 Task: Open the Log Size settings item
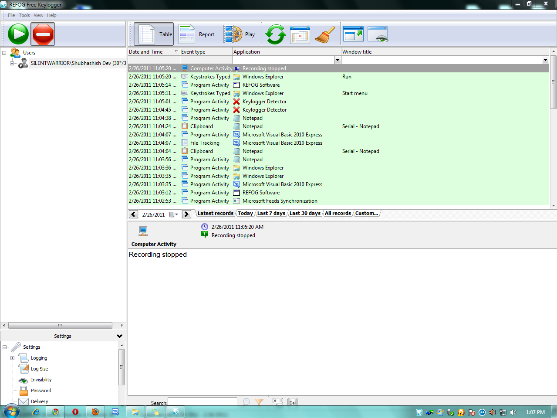click(39, 369)
